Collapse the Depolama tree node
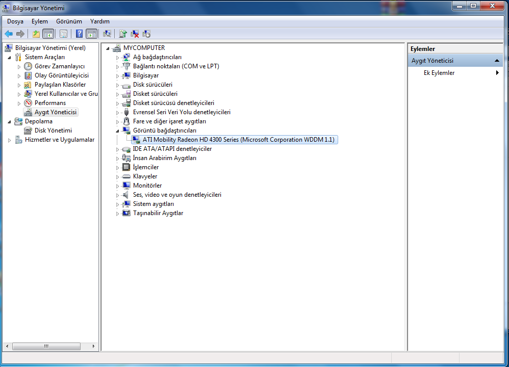 click(x=9, y=122)
